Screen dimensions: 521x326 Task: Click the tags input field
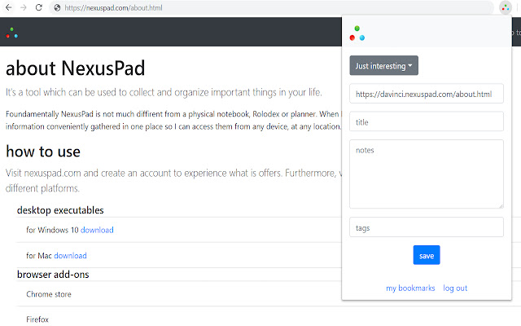pyautogui.click(x=427, y=227)
